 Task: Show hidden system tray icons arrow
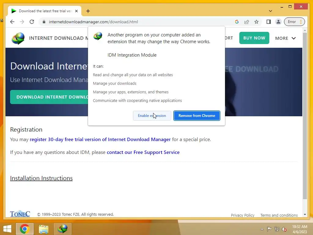point(262,229)
